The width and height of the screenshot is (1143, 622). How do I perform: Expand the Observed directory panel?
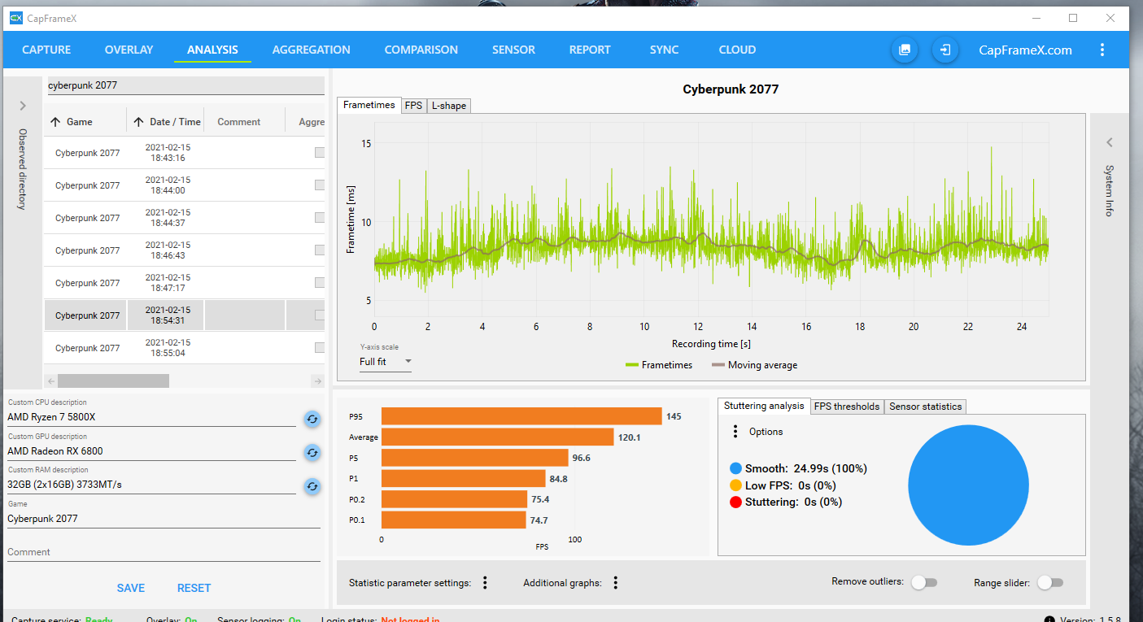pos(23,106)
